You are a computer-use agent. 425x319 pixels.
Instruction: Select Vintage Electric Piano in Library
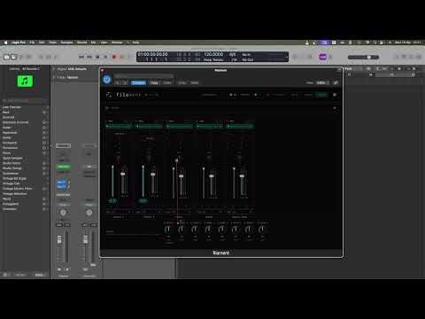click(x=18, y=189)
